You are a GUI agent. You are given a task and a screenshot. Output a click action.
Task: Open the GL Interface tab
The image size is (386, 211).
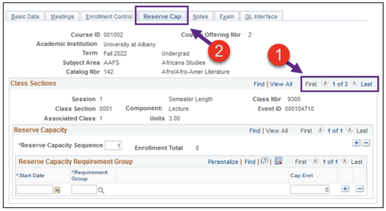pyautogui.click(x=261, y=16)
